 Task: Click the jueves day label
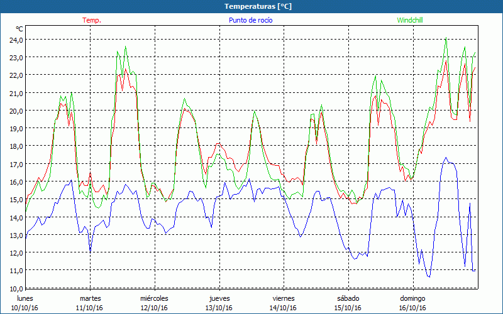[219, 298]
